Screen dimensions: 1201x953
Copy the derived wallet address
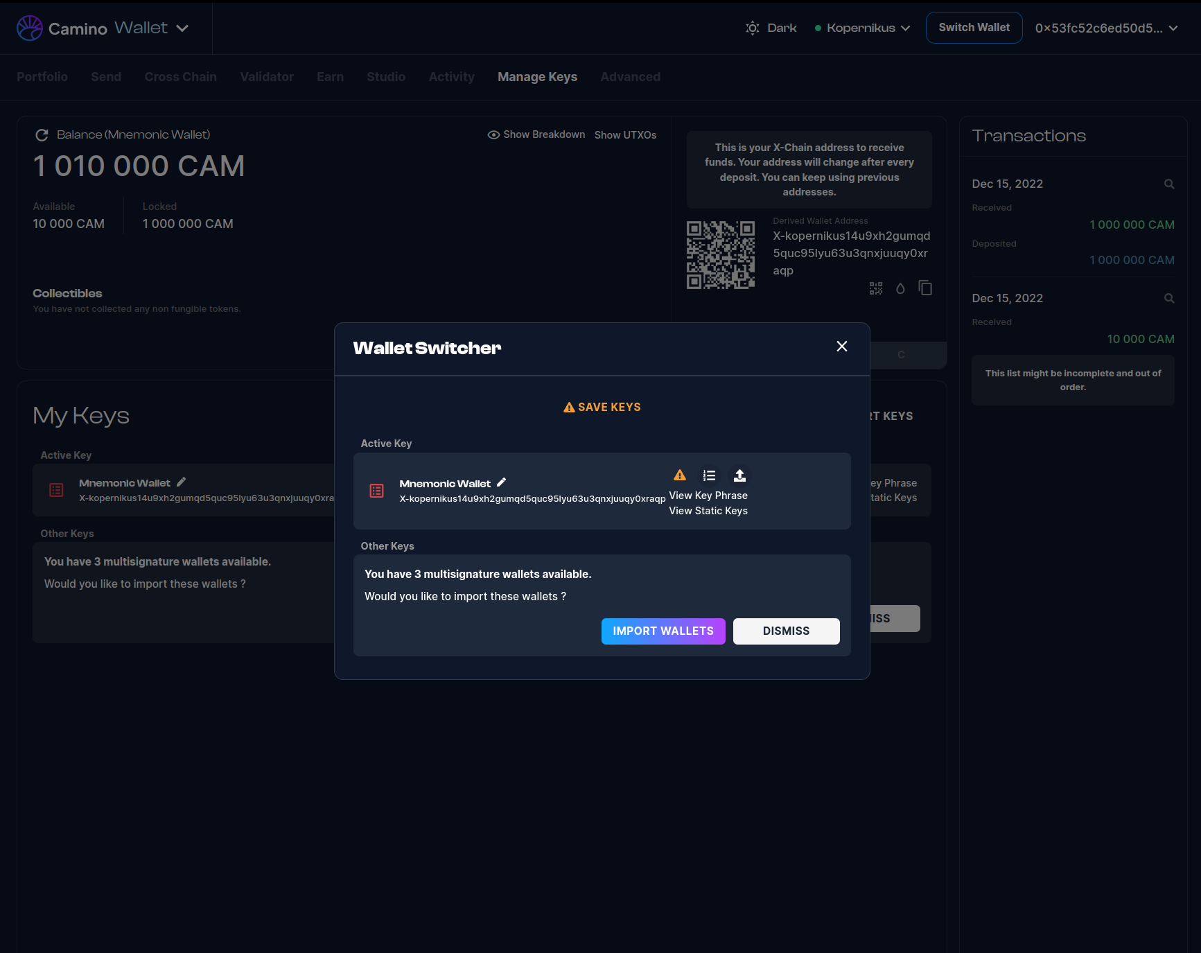[x=925, y=288]
